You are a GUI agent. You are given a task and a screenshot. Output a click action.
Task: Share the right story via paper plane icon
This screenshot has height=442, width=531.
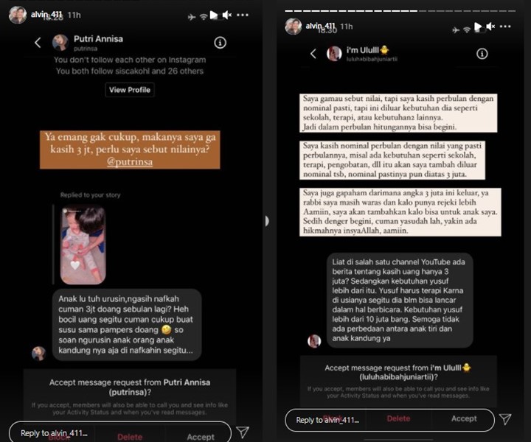point(505,419)
